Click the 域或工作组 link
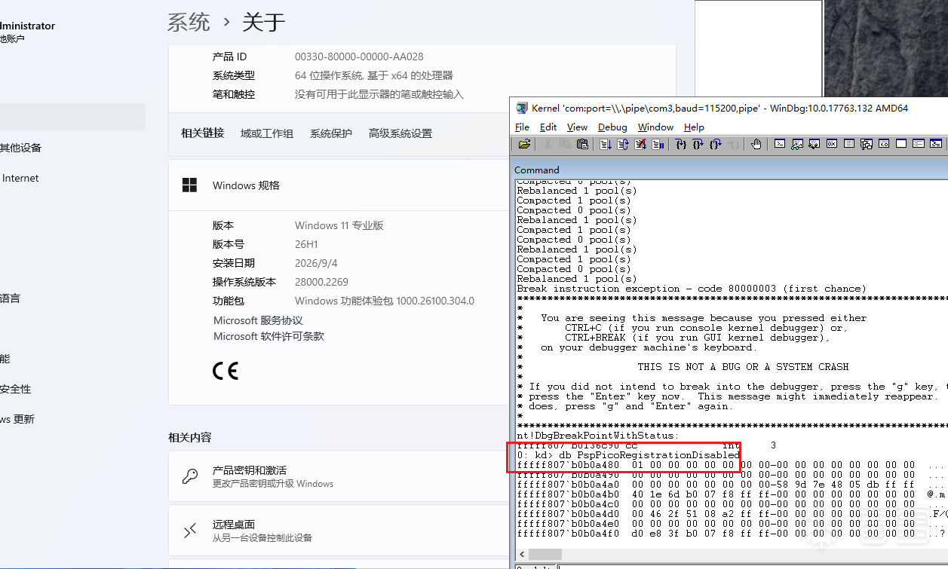948x569 pixels. point(266,133)
